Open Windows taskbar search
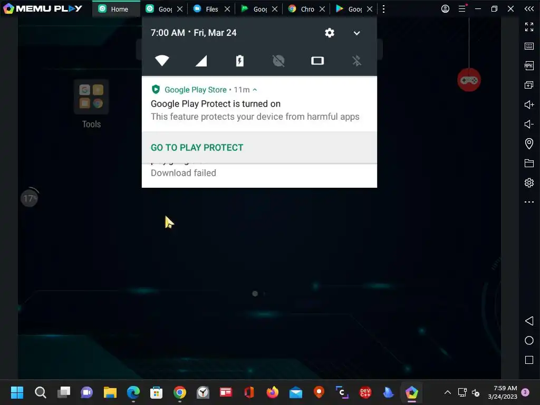The height and width of the screenshot is (405, 540). click(x=40, y=392)
